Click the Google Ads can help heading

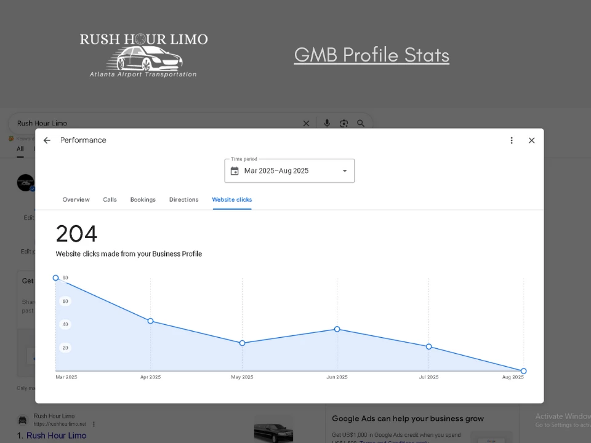click(x=408, y=418)
